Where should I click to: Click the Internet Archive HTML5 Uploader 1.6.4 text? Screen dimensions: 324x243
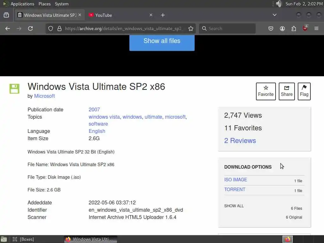pos(133,217)
